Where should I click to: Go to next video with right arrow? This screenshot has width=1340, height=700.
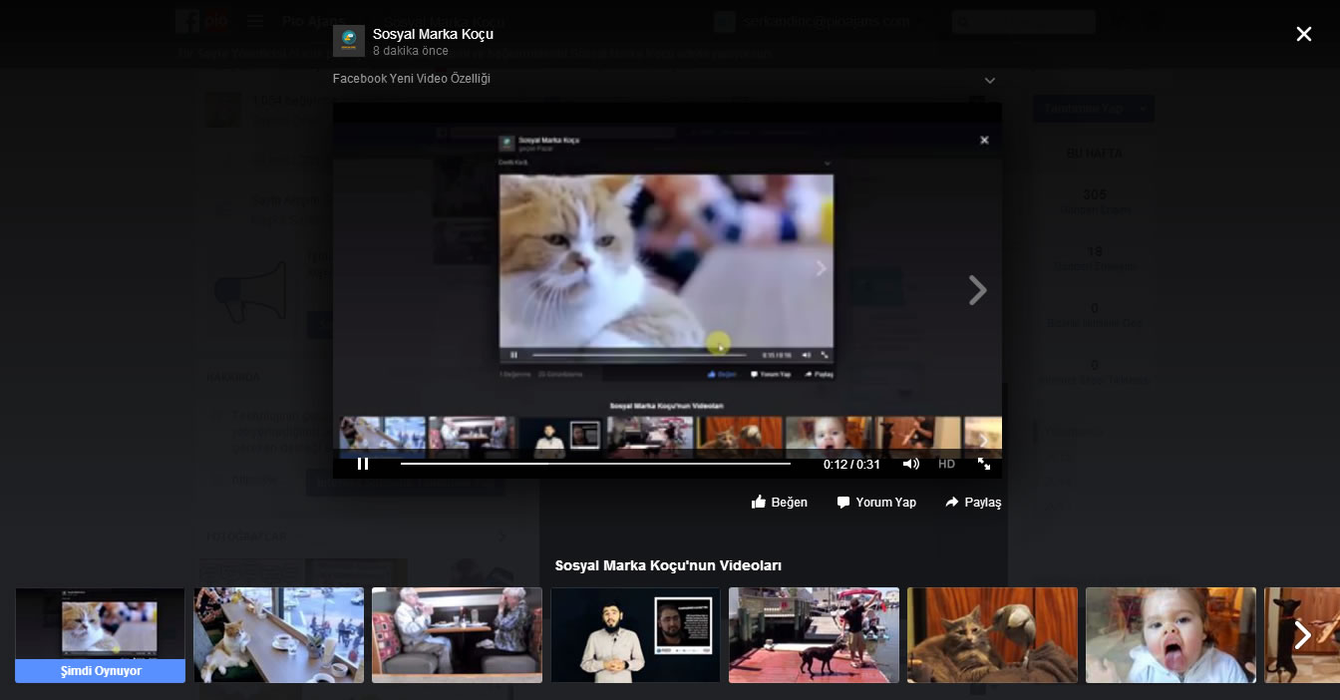[x=978, y=290]
